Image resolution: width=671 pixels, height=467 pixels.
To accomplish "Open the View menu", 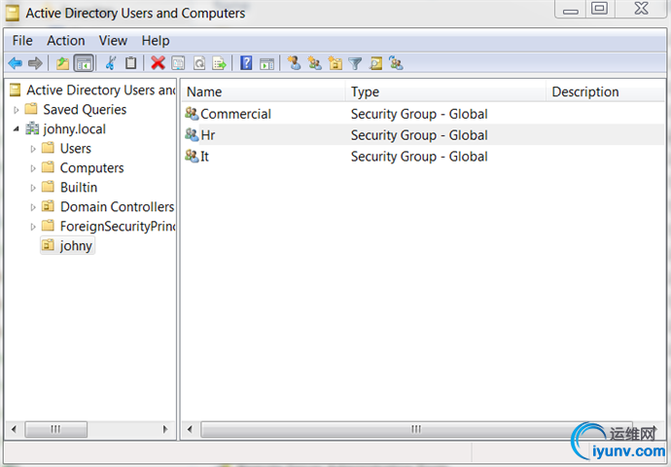I will pyautogui.click(x=113, y=41).
